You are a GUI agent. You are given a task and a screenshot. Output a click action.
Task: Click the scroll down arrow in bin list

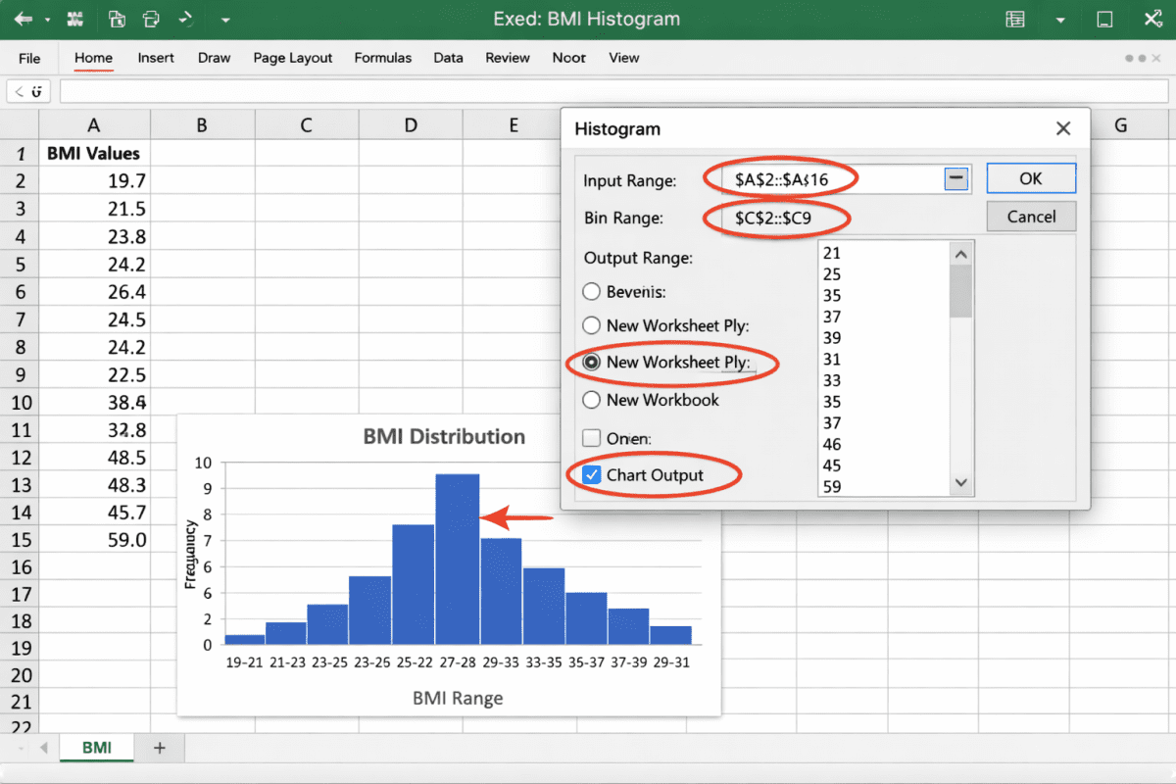point(960,483)
